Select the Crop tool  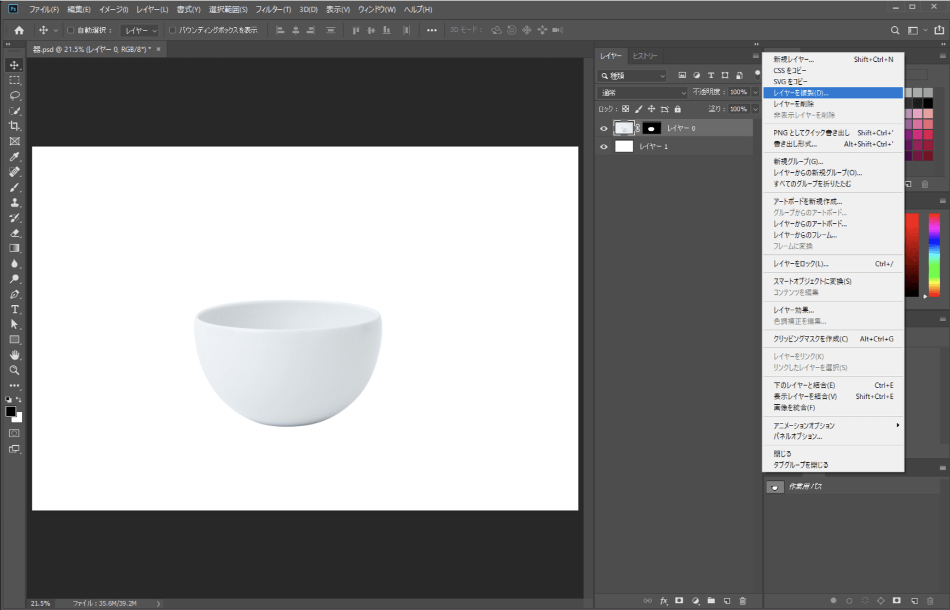14,126
